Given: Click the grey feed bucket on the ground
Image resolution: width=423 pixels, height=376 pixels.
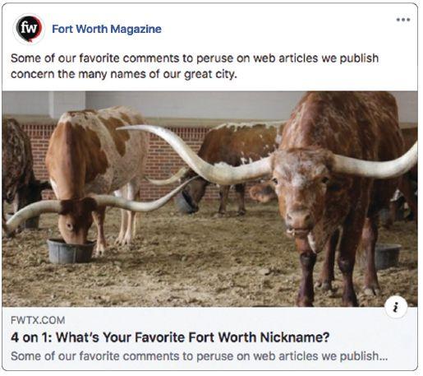Looking at the screenshot, I should tap(71, 251).
